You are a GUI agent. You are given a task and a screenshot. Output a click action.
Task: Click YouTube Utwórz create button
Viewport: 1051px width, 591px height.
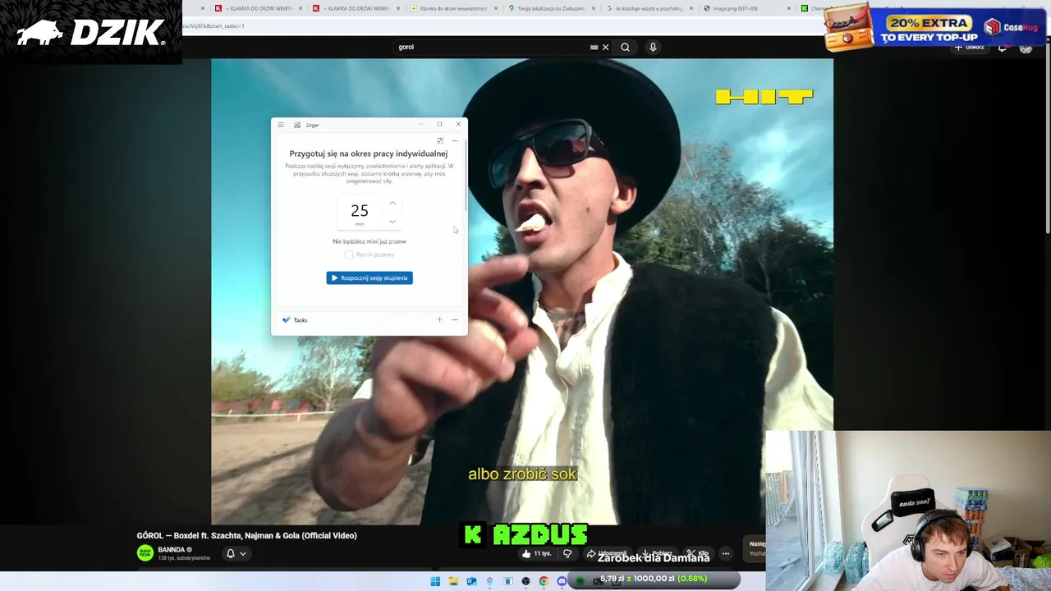(x=969, y=47)
